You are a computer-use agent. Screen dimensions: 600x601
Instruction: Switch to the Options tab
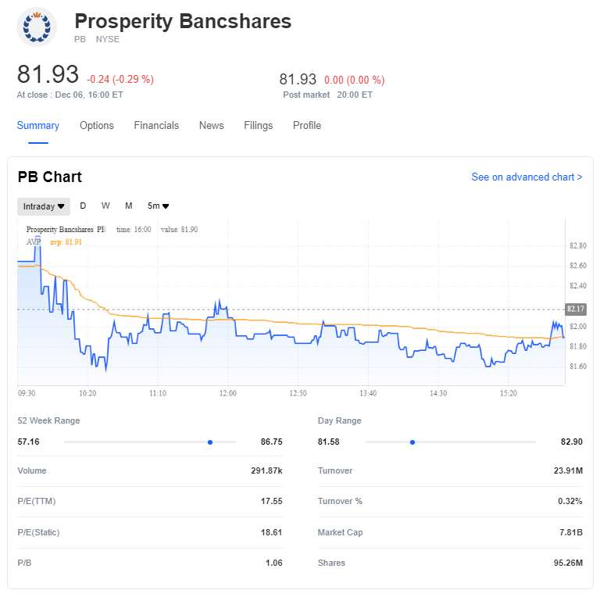[x=97, y=126]
